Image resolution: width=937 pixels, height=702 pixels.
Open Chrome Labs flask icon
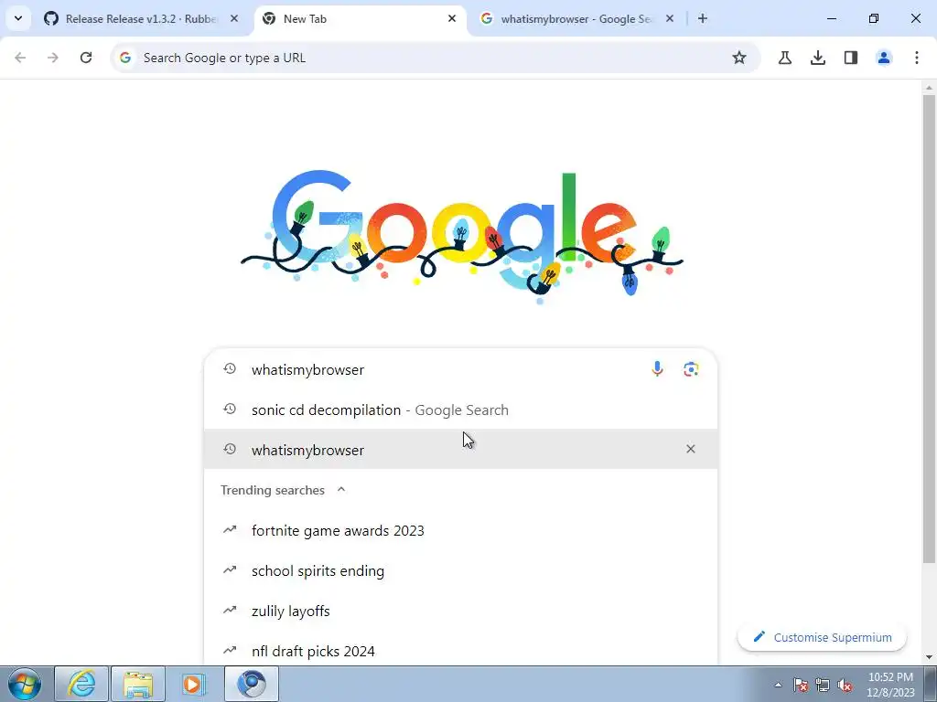(x=785, y=58)
